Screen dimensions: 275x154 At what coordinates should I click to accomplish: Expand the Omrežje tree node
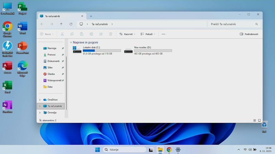point(40,113)
